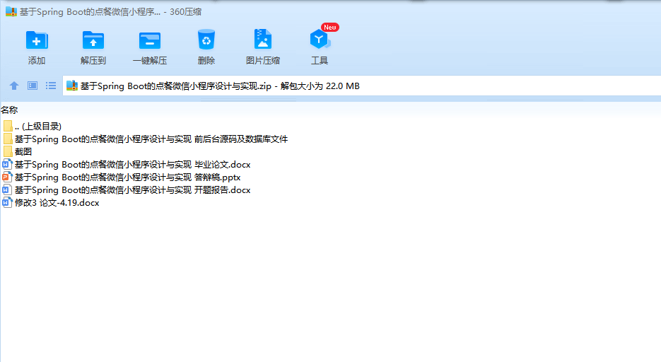Click the 添加 (Add) toolbar icon
Image resolution: width=661 pixels, height=362 pixels.
(x=37, y=41)
